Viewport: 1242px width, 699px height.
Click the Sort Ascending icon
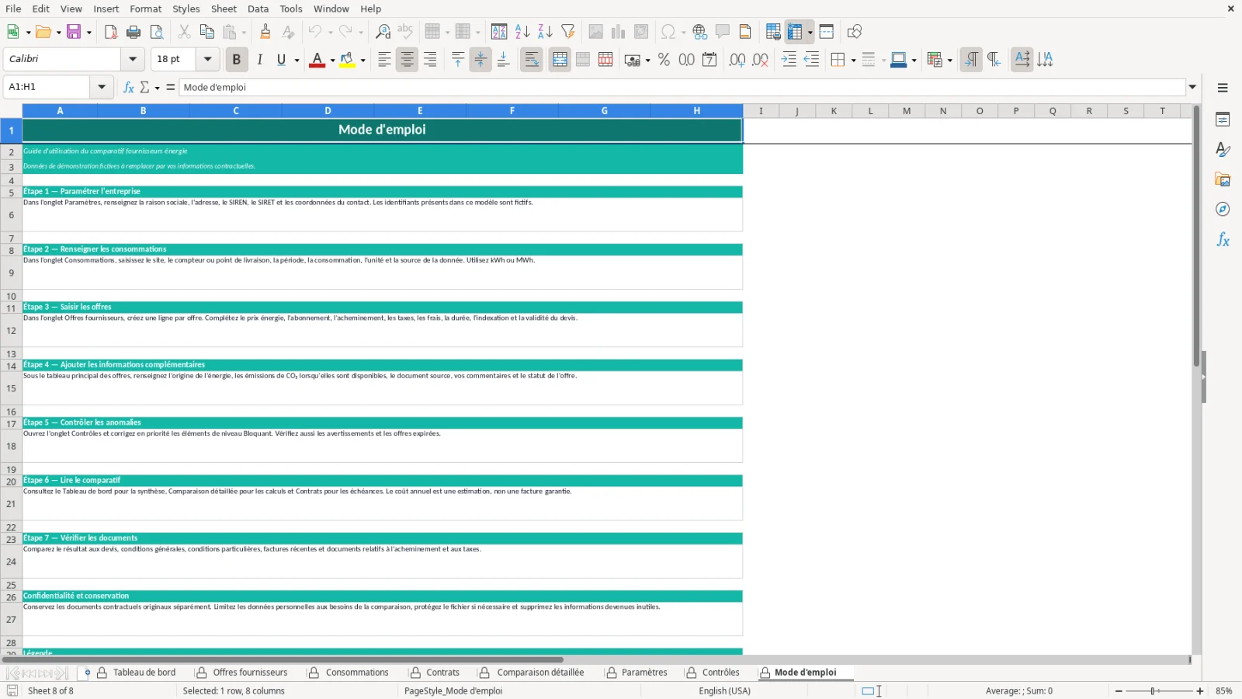(x=522, y=32)
